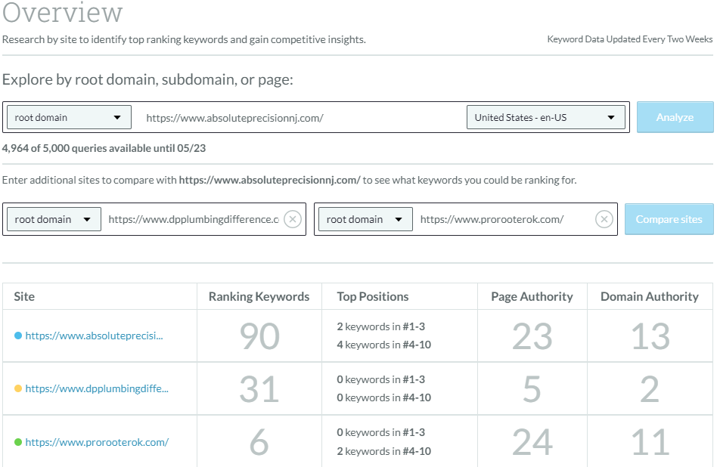Click the Analyze button
Image resolution: width=717 pixels, height=467 pixels.
(675, 117)
